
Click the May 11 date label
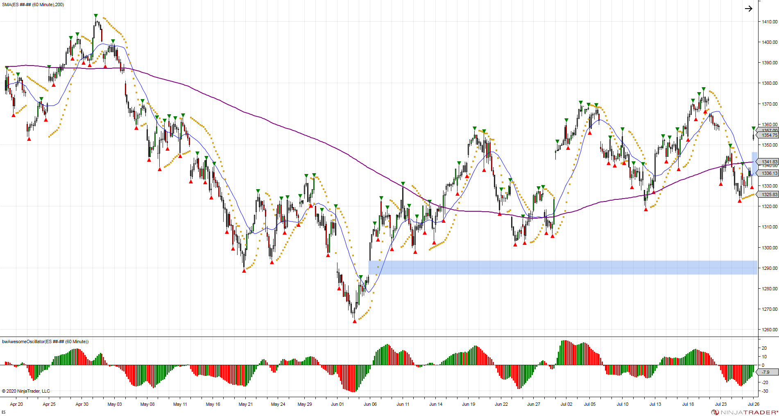pyautogui.click(x=180, y=404)
